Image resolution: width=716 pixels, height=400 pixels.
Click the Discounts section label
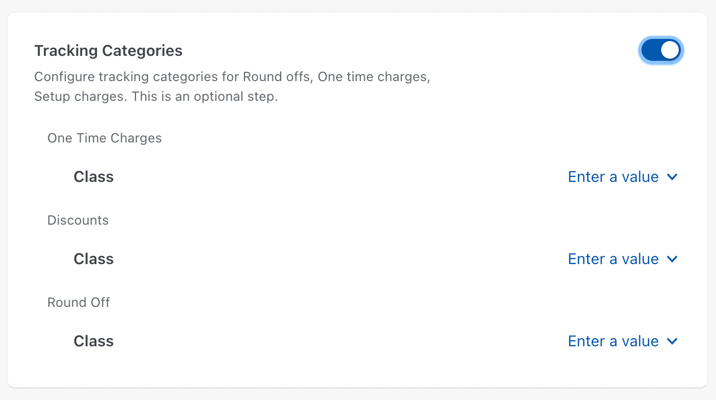click(78, 220)
